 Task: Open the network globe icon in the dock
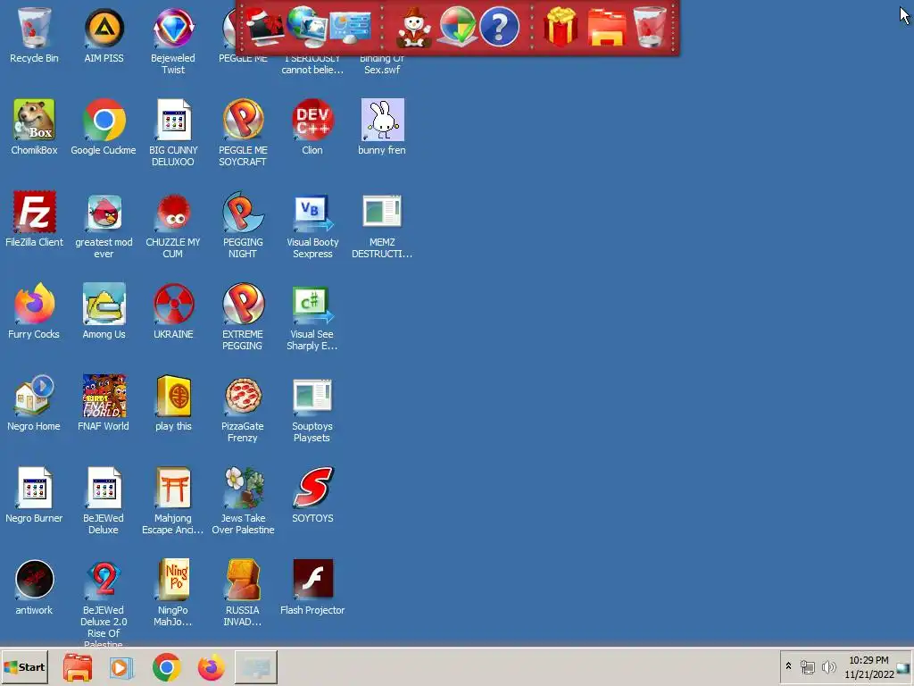click(x=307, y=27)
